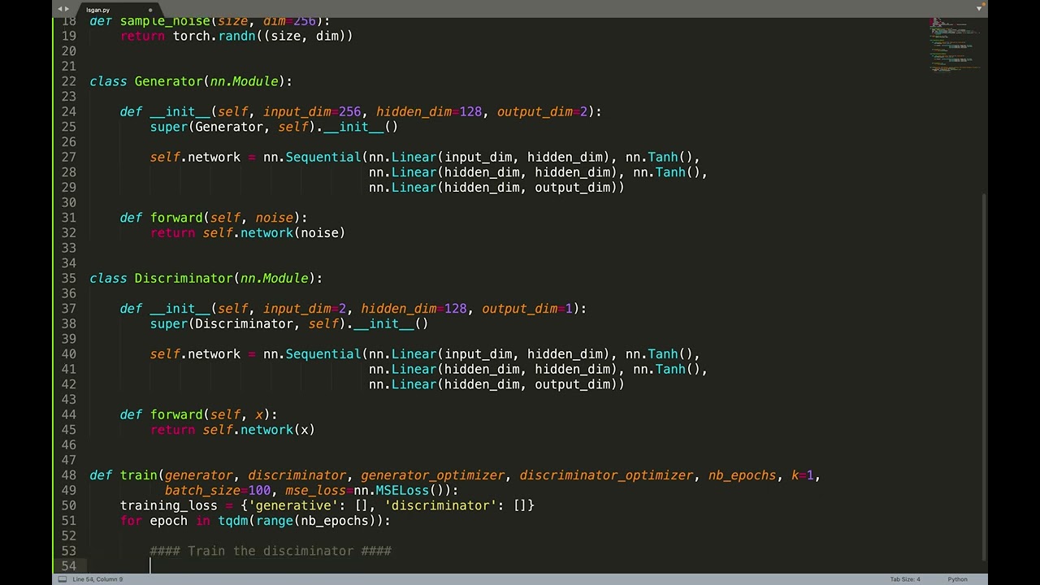Click the 'Train the disciminator' comment
The width and height of the screenshot is (1040, 585).
click(271, 551)
